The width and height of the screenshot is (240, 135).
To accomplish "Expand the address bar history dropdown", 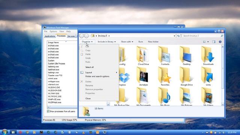I will [174, 36].
